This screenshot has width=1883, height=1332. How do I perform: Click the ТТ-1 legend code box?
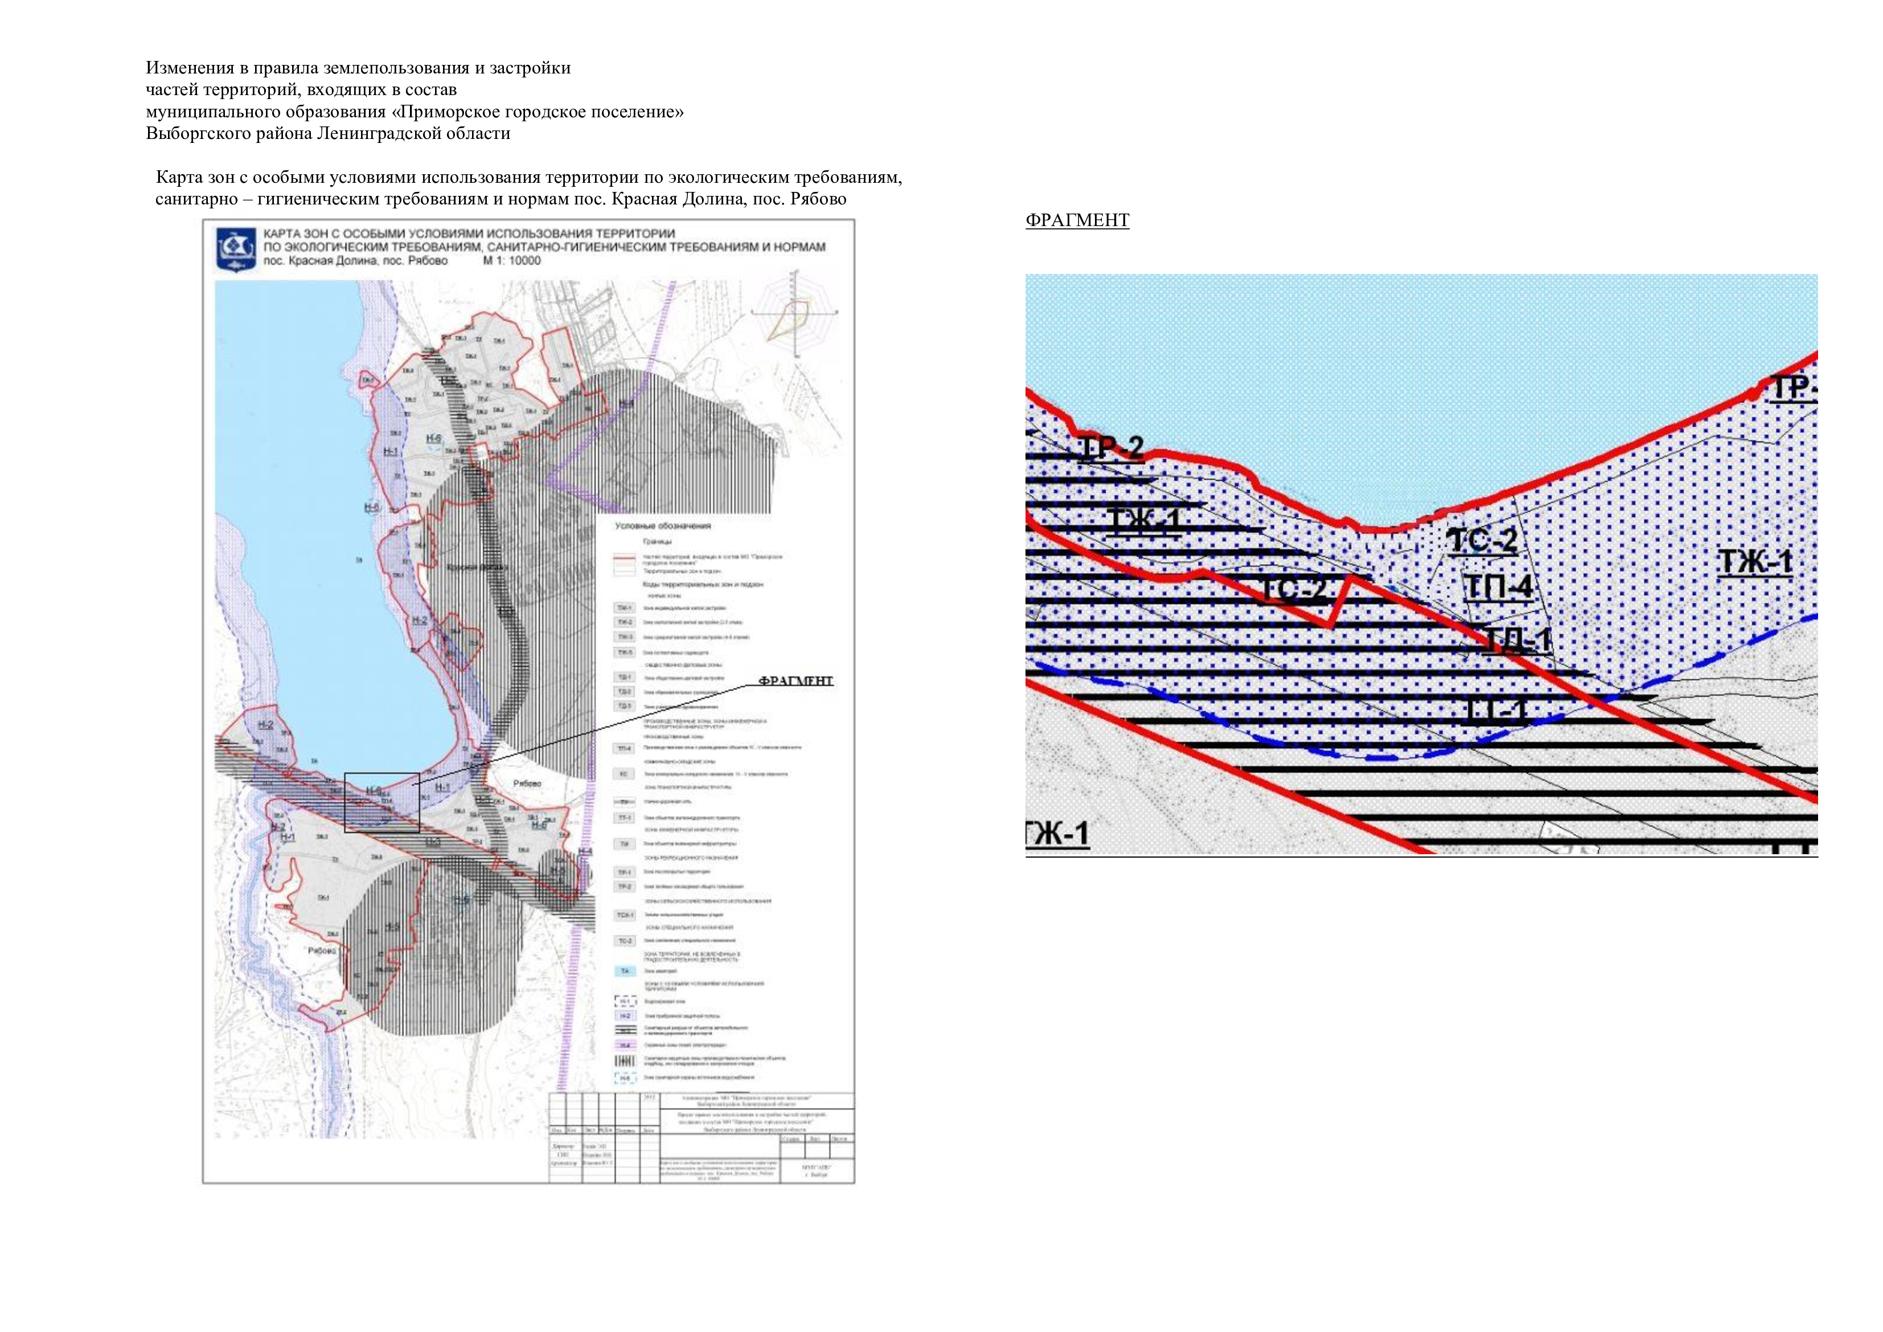[624, 818]
